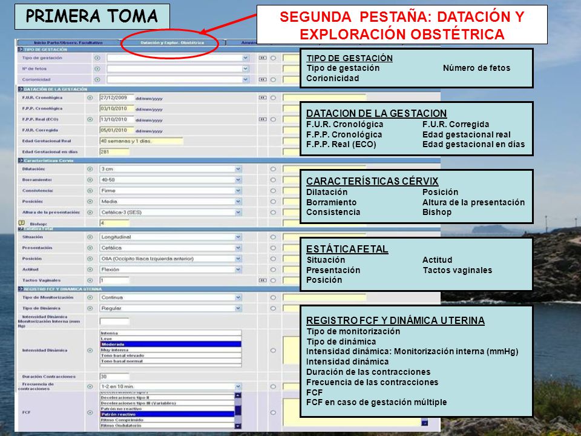The height and width of the screenshot is (436, 581).
Task: Select the empty radio in F.U.R. Cronológica row
Action: [273, 97]
